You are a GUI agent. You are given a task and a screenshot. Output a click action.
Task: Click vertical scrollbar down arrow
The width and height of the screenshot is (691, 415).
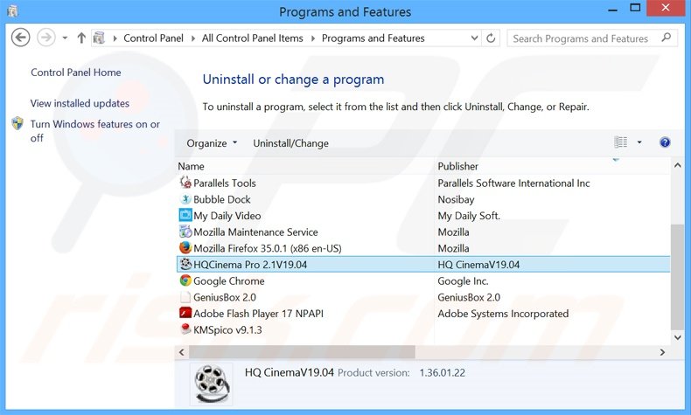click(x=677, y=337)
